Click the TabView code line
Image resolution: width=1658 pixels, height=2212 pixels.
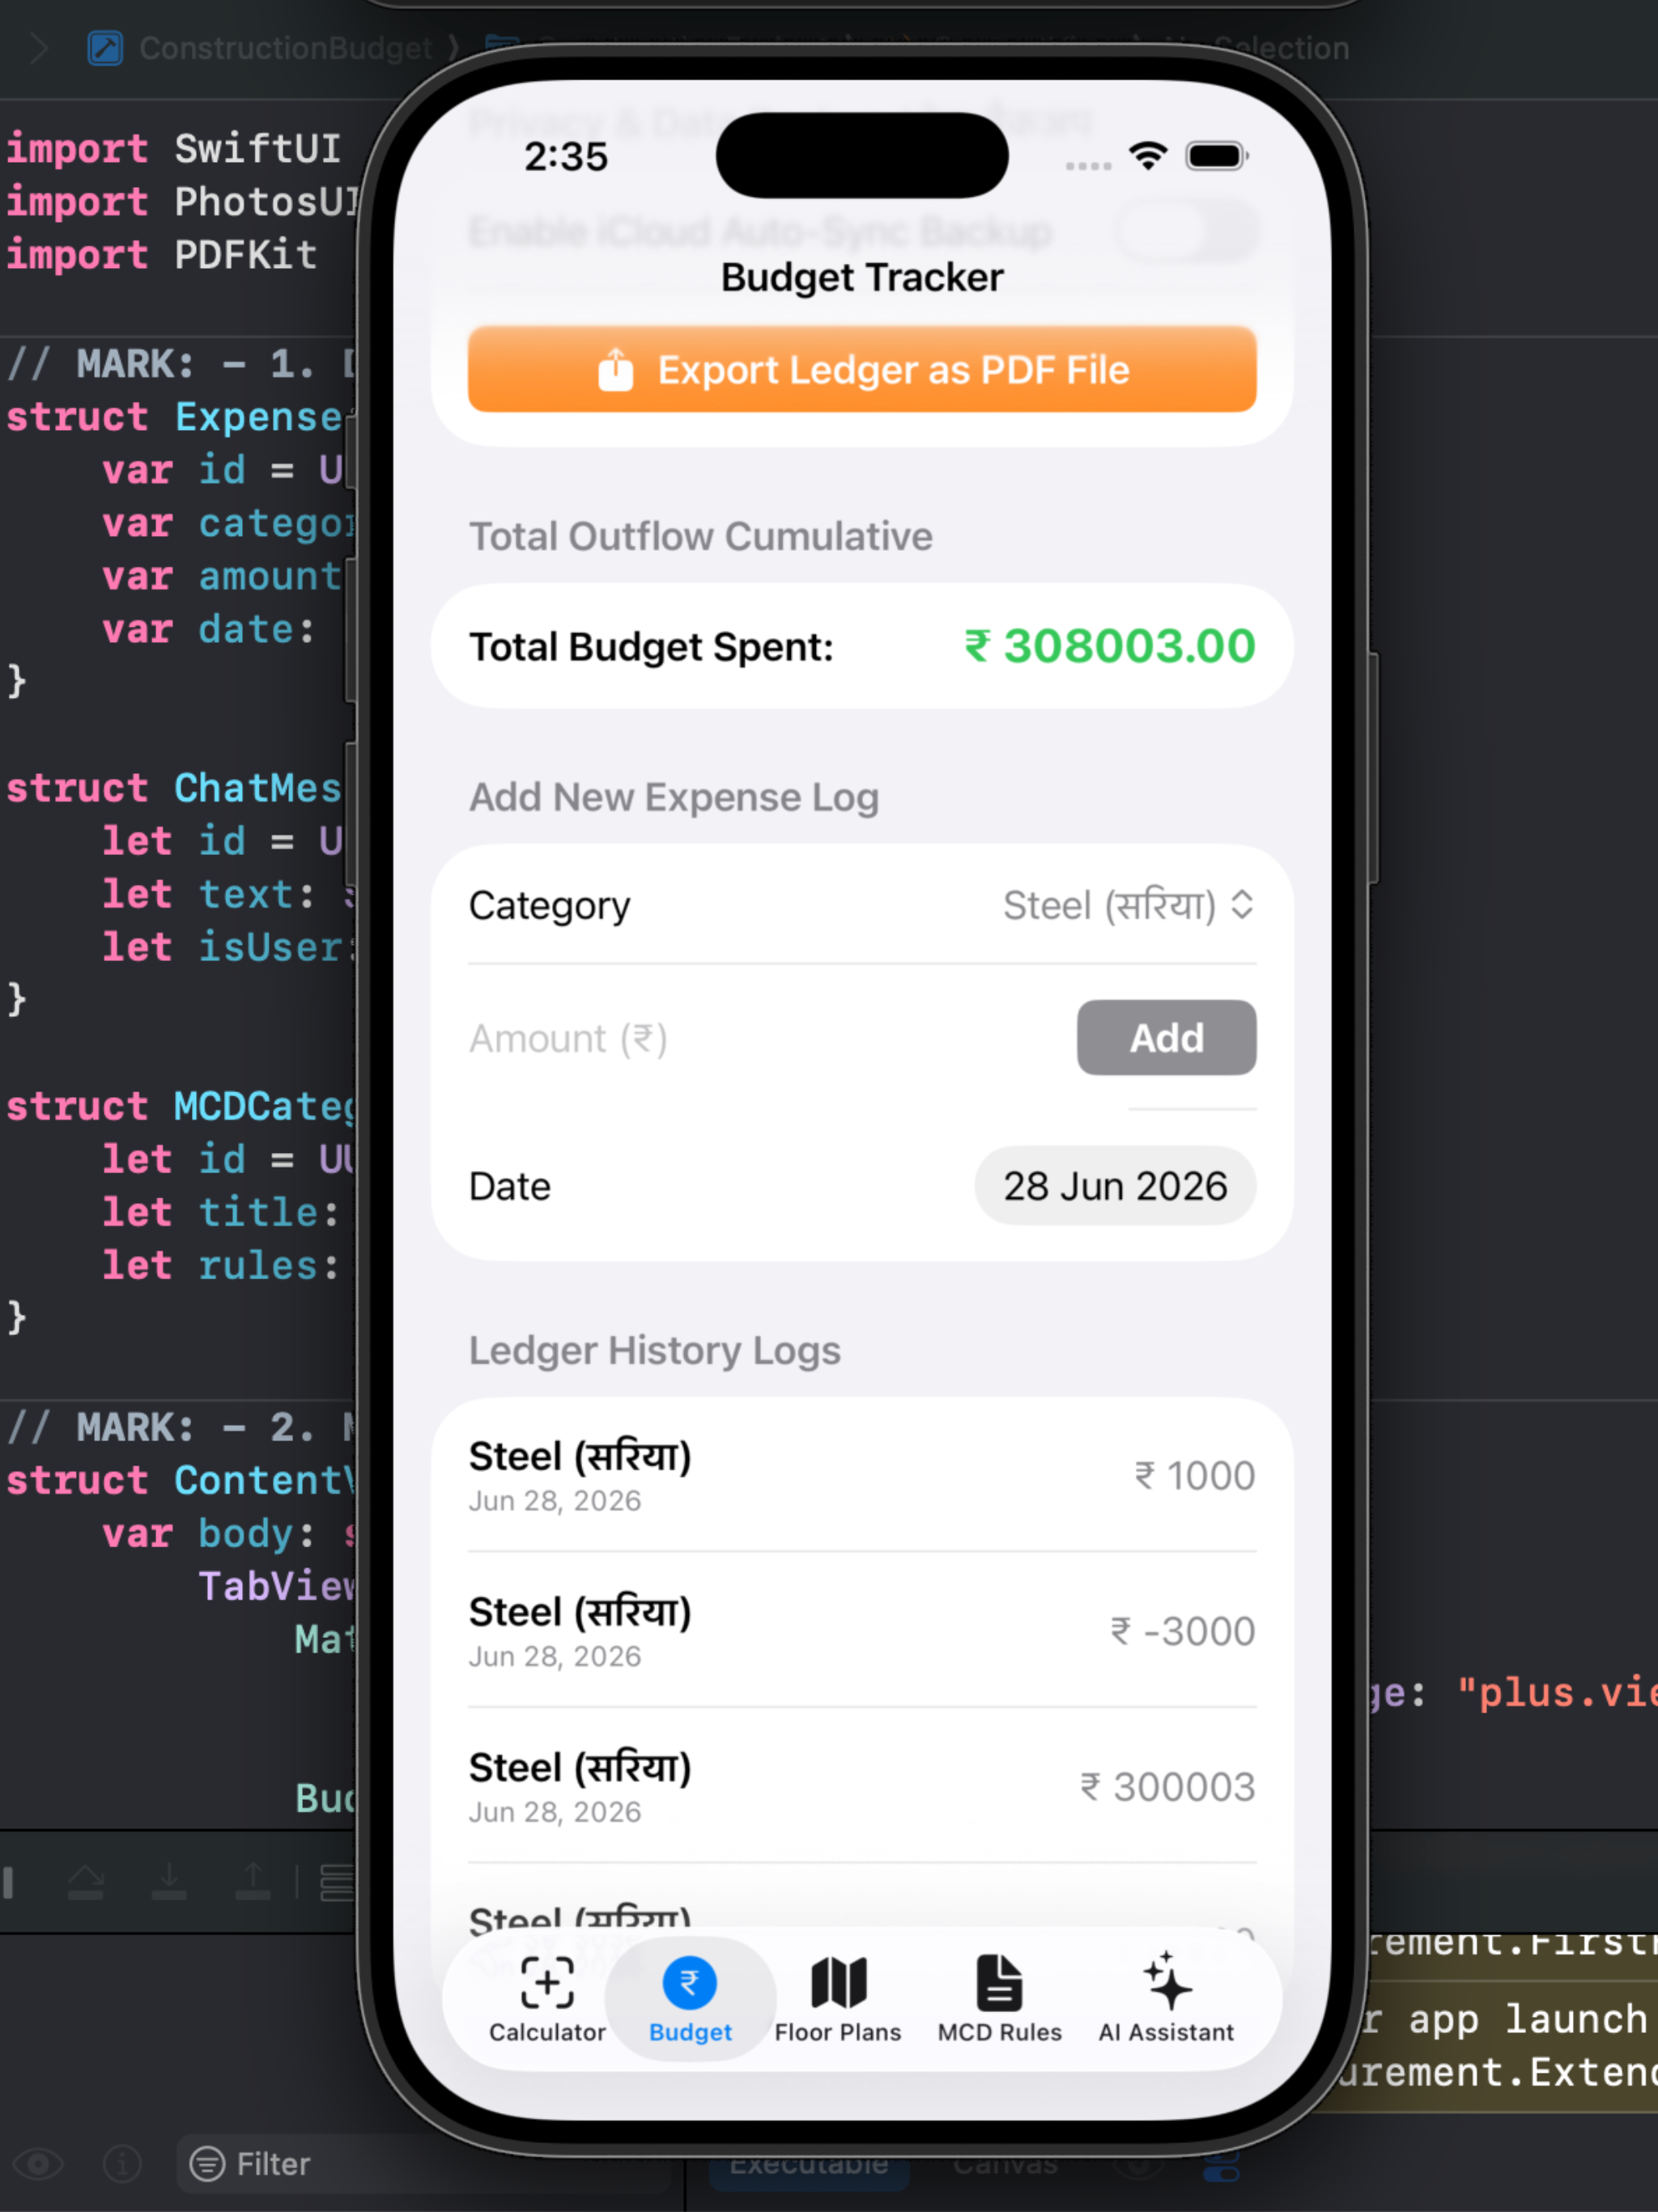[277, 1587]
